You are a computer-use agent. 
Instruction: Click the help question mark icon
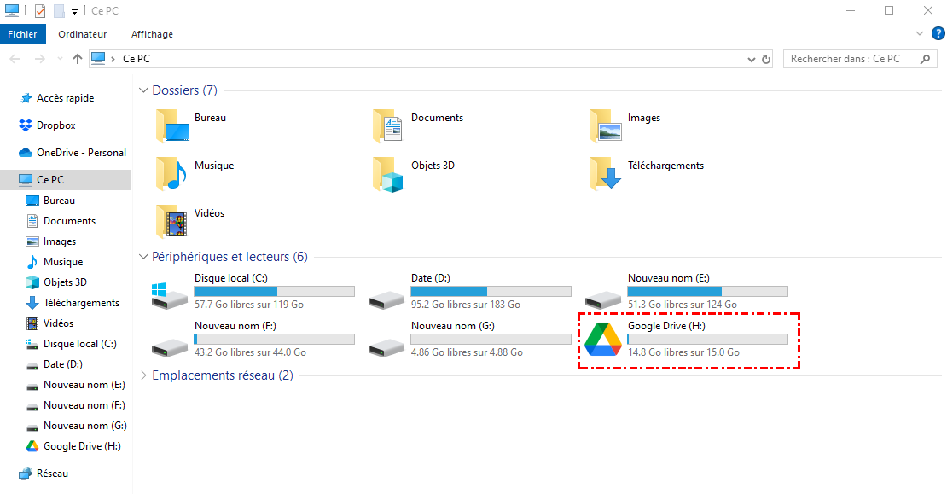pos(935,34)
